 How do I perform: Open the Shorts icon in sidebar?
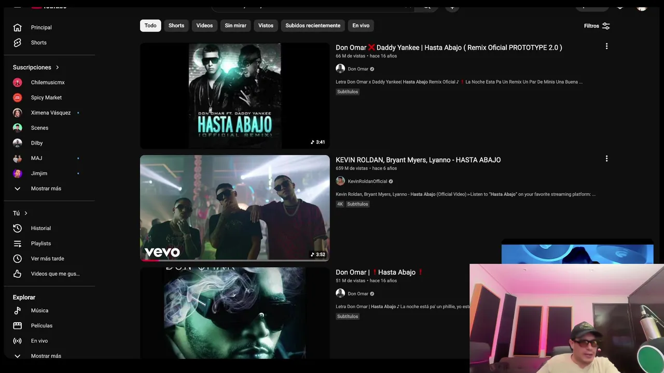point(17,42)
